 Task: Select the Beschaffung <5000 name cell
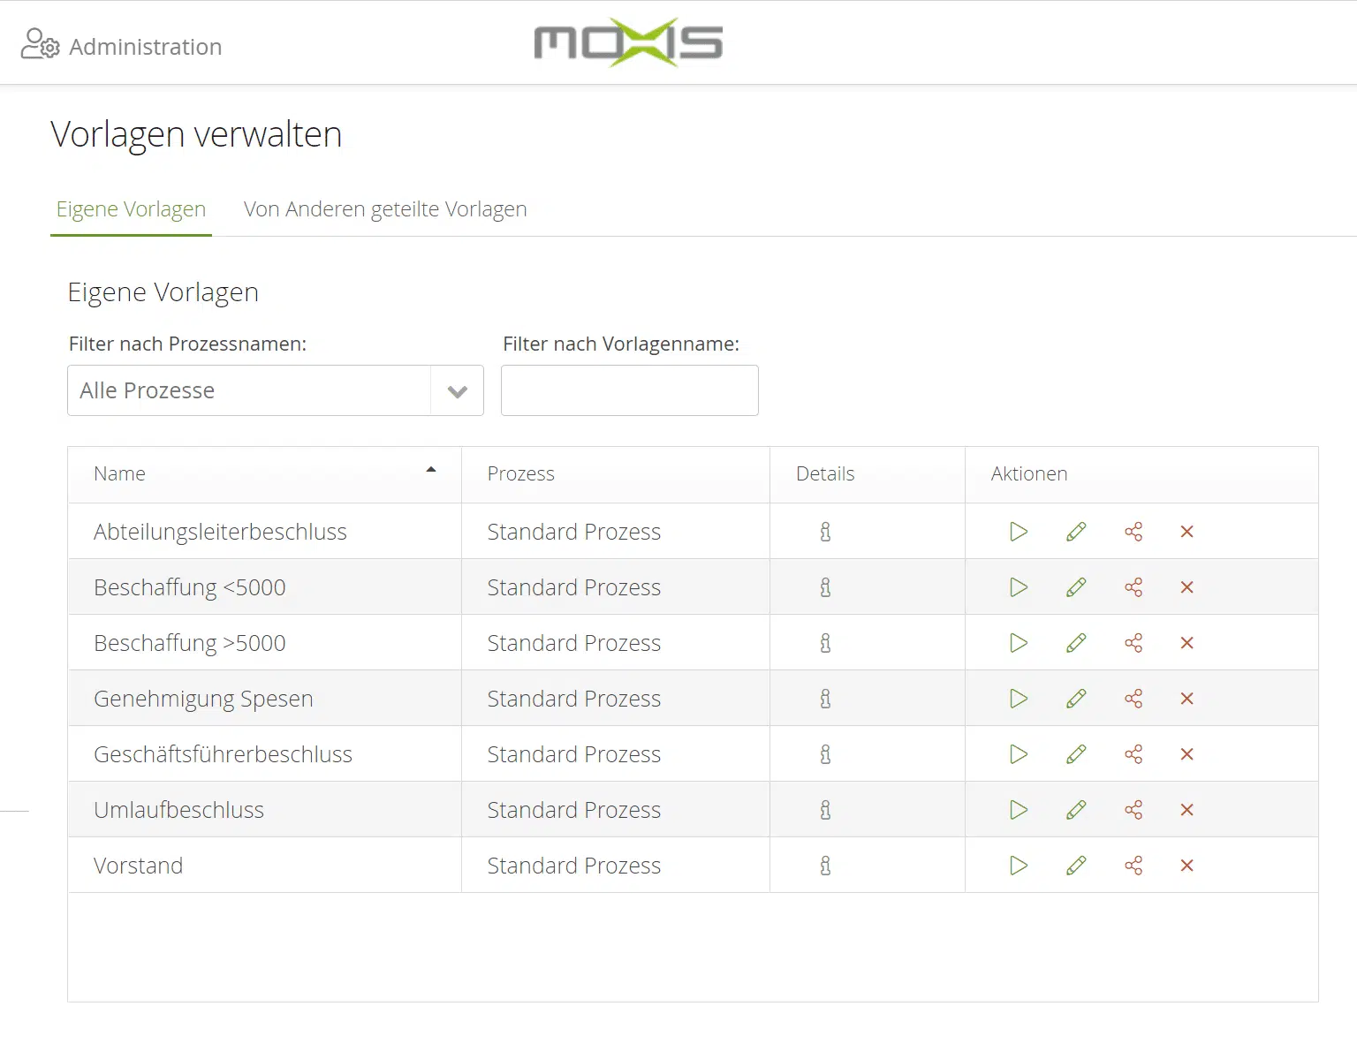click(x=265, y=587)
